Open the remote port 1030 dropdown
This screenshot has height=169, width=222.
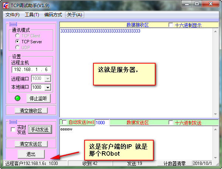[47, 78]
